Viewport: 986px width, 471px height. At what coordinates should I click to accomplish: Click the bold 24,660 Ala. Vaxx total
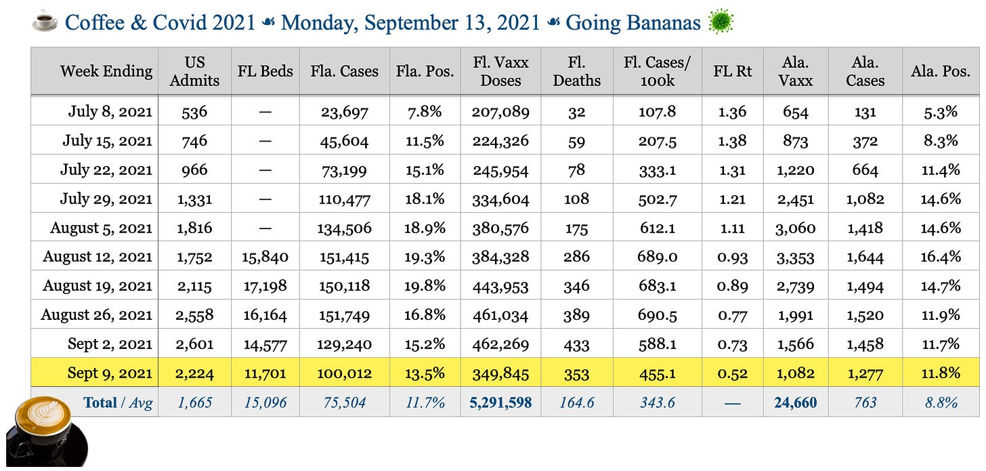click(x=796, y=403)
